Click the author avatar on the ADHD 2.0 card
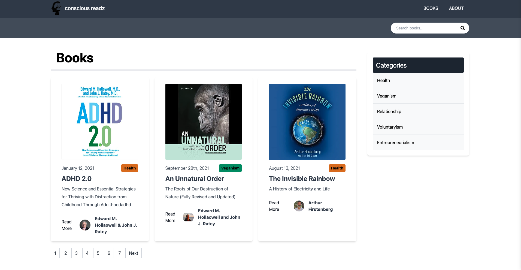 (85, 225)
